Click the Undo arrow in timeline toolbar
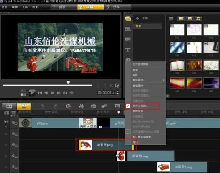This screenshot has height=173, width=220. (x=42, y=106)
